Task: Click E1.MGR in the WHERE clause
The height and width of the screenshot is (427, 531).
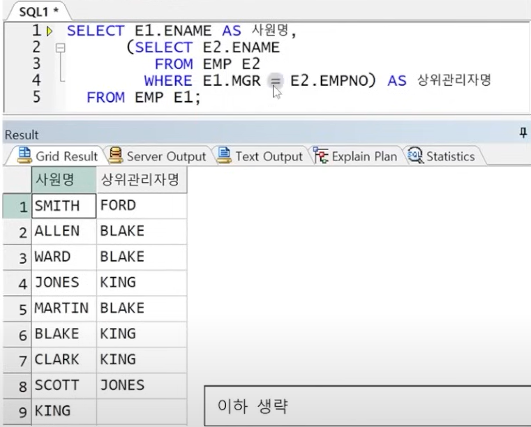Action: tap(232, 81)
